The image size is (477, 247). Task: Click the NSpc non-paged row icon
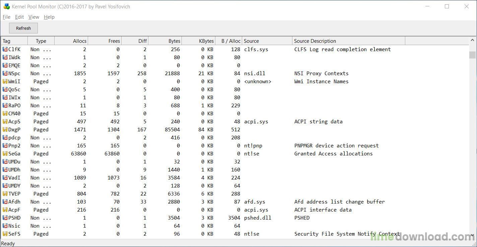[x=5, y=74]
